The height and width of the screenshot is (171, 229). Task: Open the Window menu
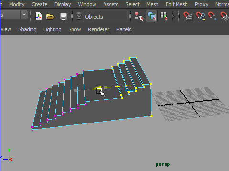[87, 4]
